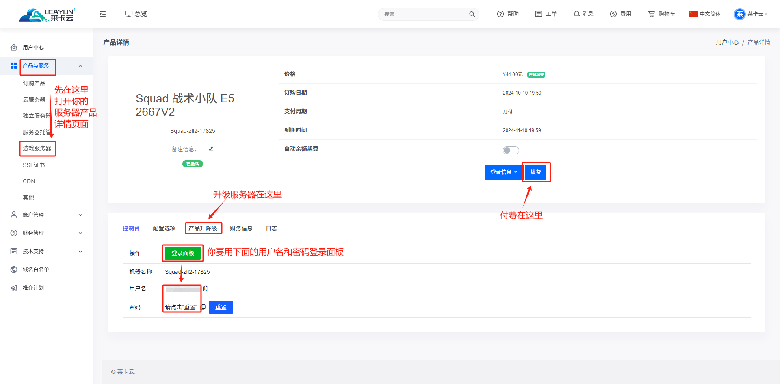
Task: Switch to the 日志 tab
Action: [271, 228]
